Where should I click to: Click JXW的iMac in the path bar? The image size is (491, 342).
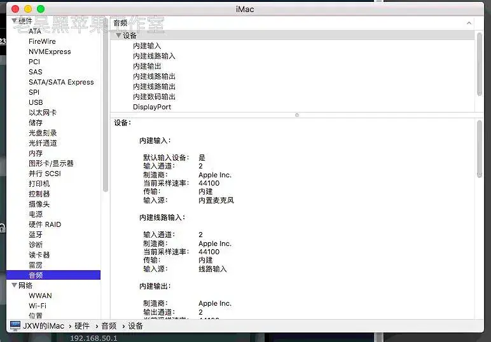(43, 326)
